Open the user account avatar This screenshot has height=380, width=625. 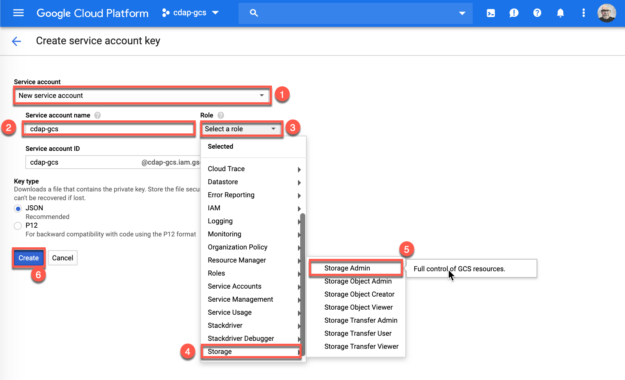click(607, 13)
